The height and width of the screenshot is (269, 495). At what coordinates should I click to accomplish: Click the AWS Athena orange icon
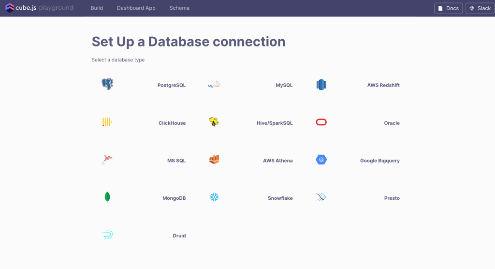tap(214, 159)
